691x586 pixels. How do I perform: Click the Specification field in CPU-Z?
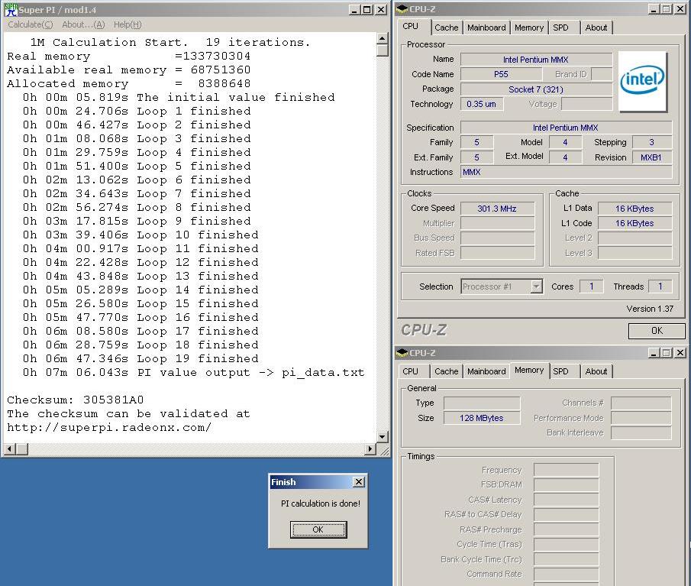567,128
